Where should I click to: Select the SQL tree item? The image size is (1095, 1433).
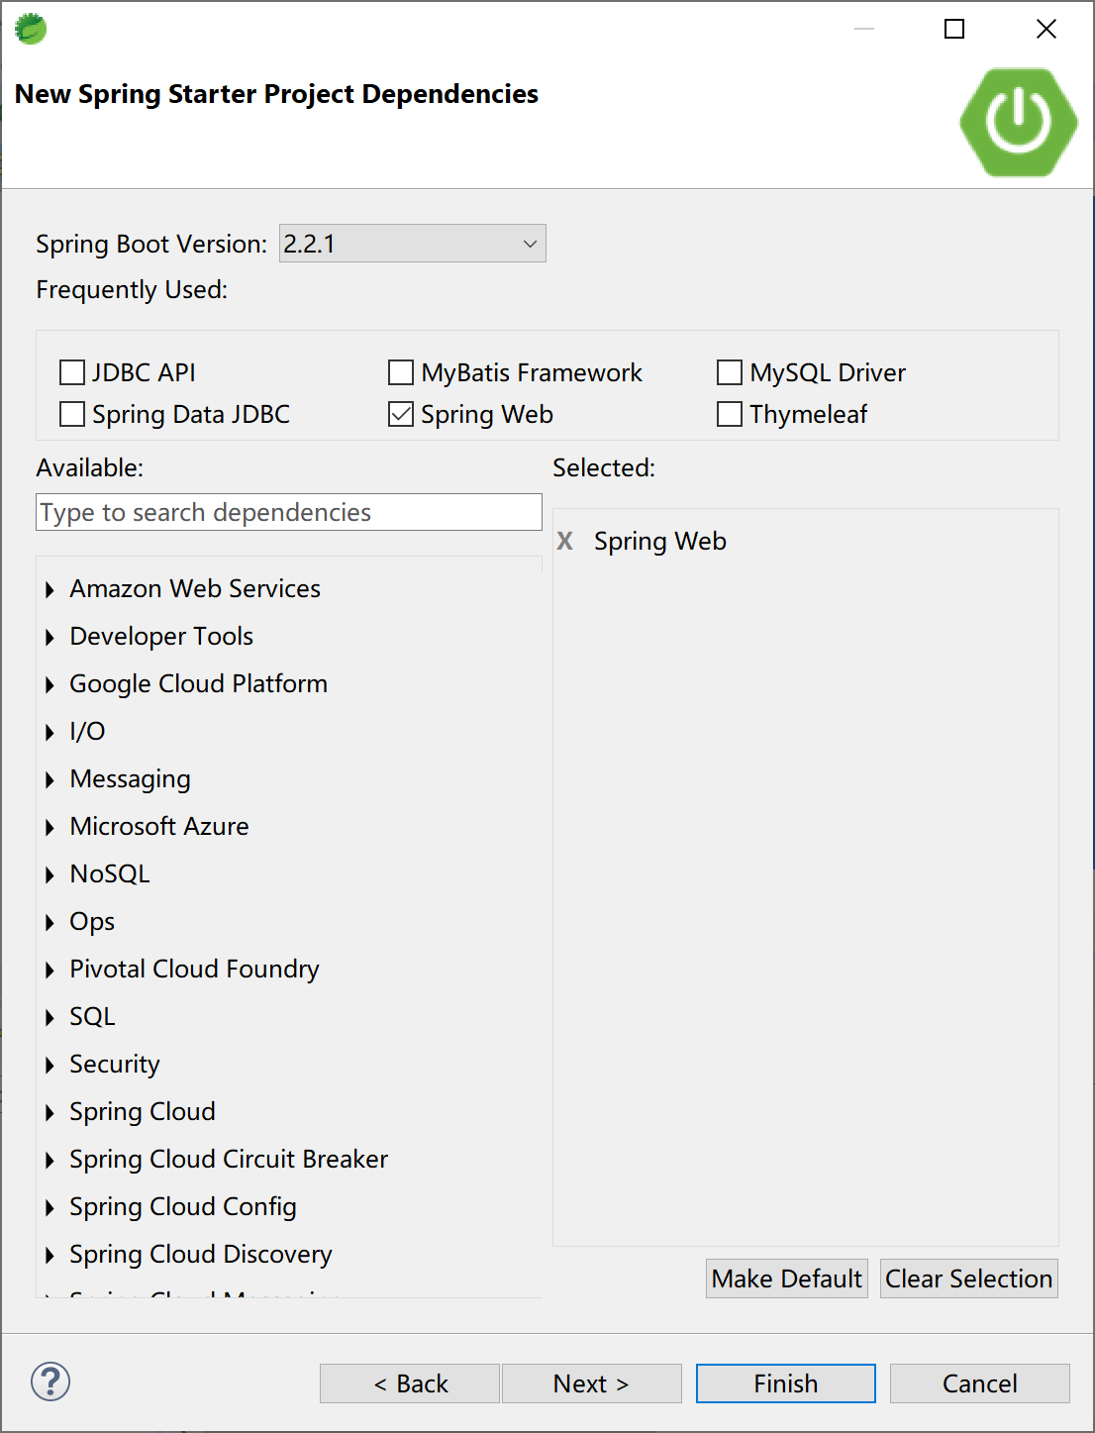pyautogui.click(x=92, y=1016)
